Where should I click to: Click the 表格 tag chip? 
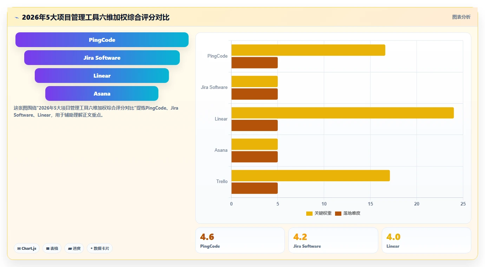click(x=52, y=248)
